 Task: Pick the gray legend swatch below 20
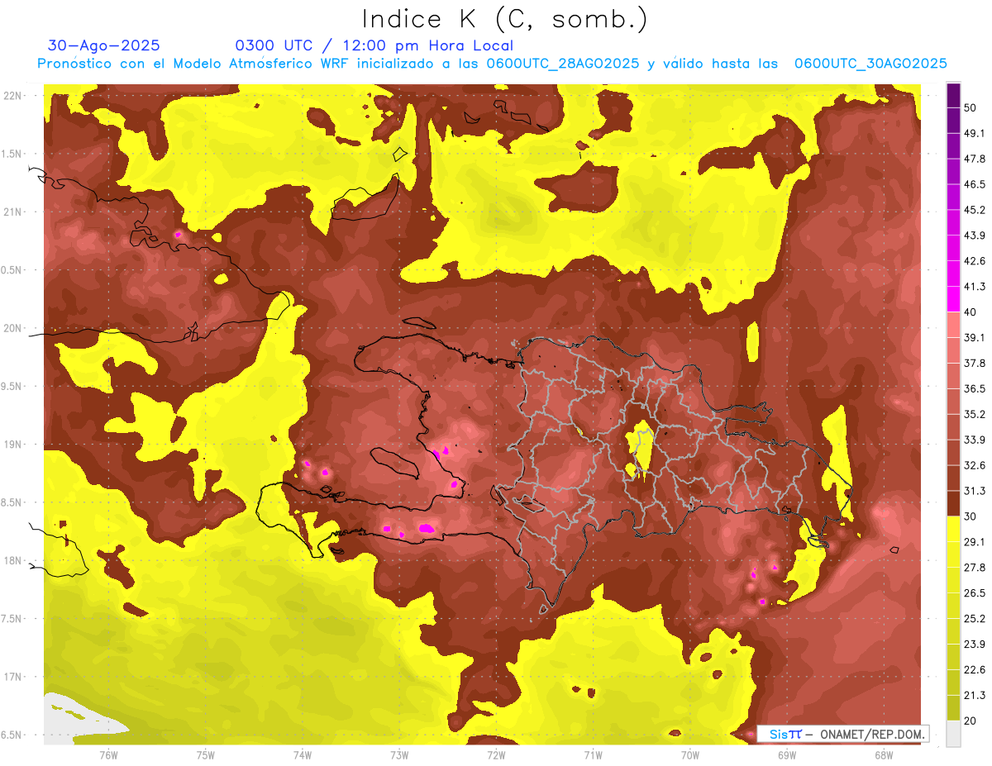pyautogui.click(x=953, y=734)
